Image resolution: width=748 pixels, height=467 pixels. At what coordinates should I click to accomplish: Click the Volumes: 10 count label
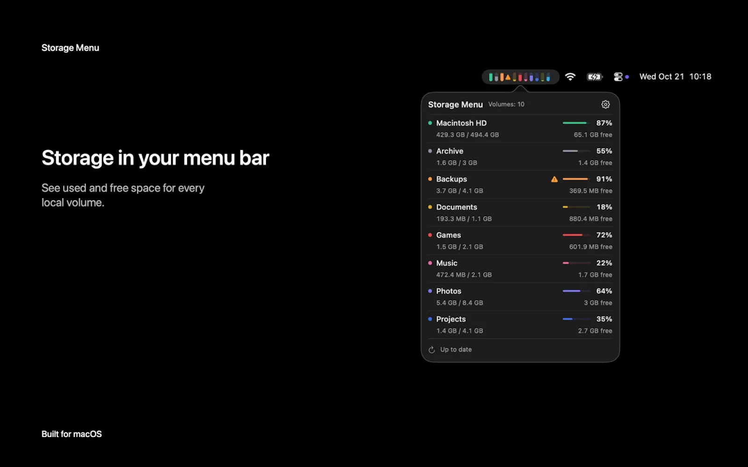coord(506,104)
